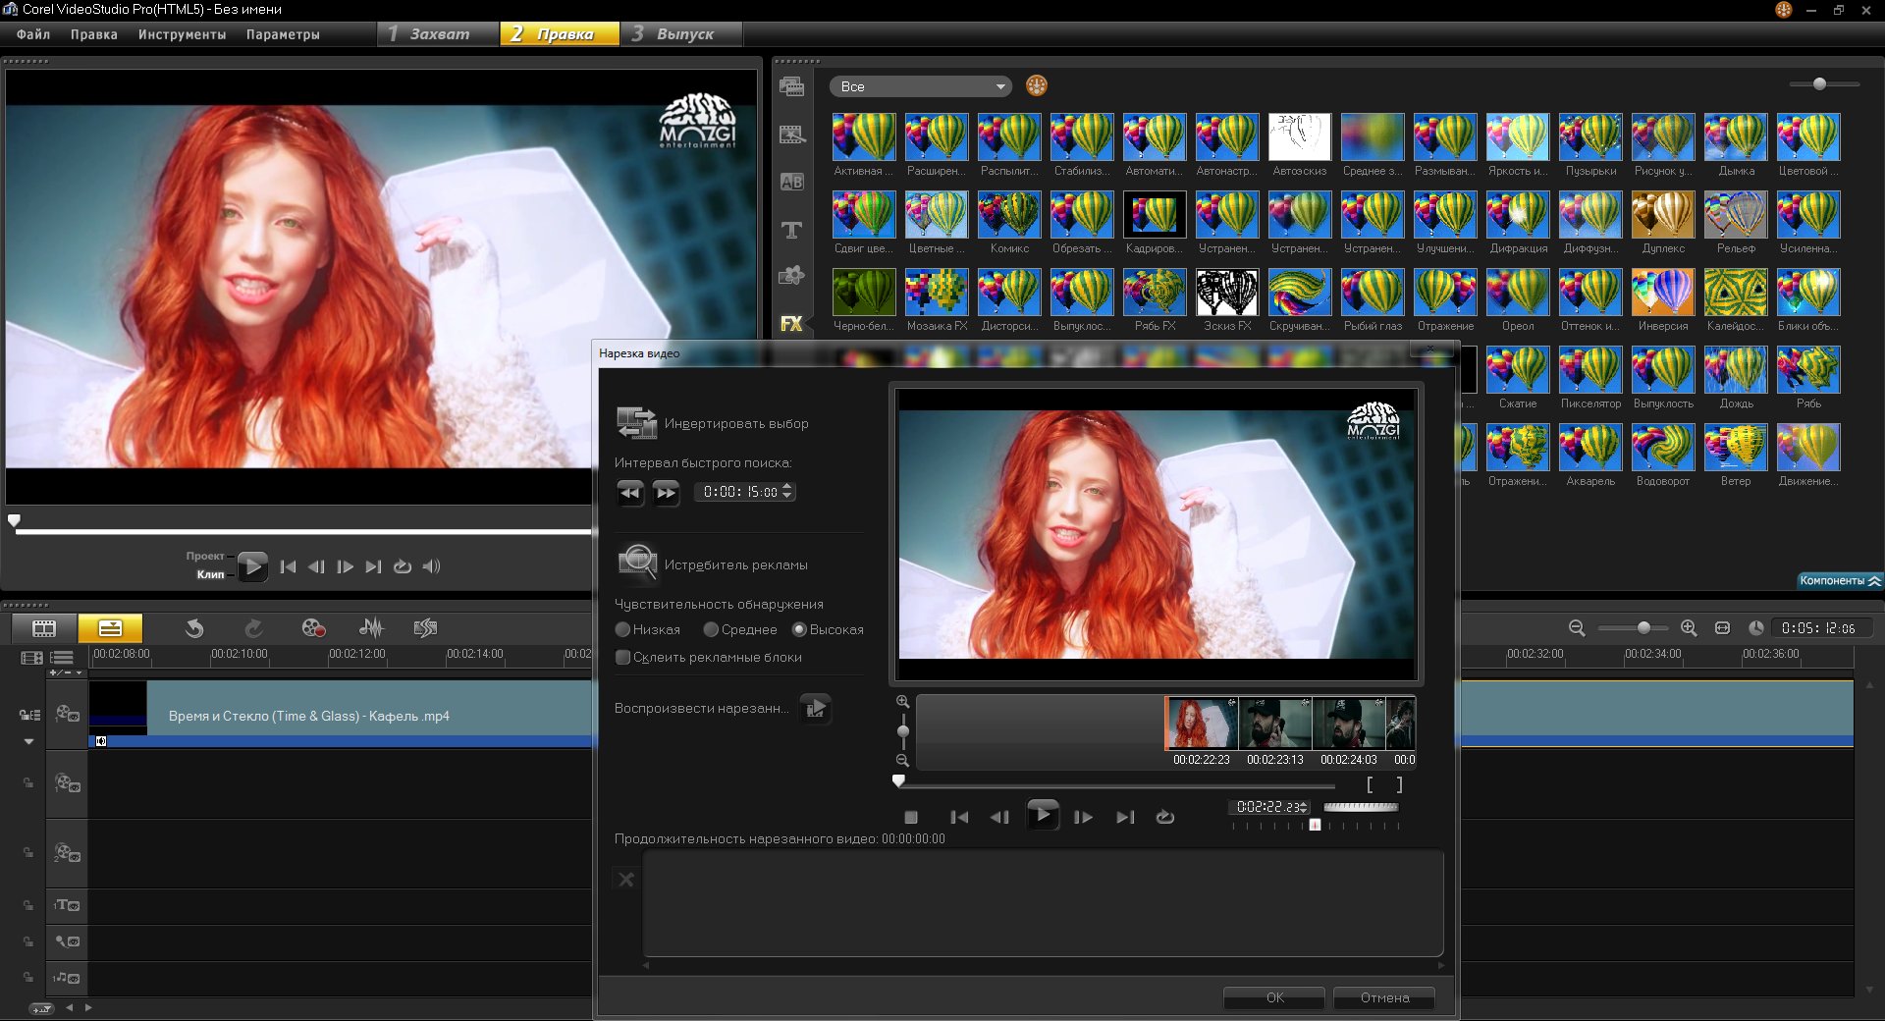Open the Инструменты menu
This screenshot has width=1885, height=1021.
182,34
